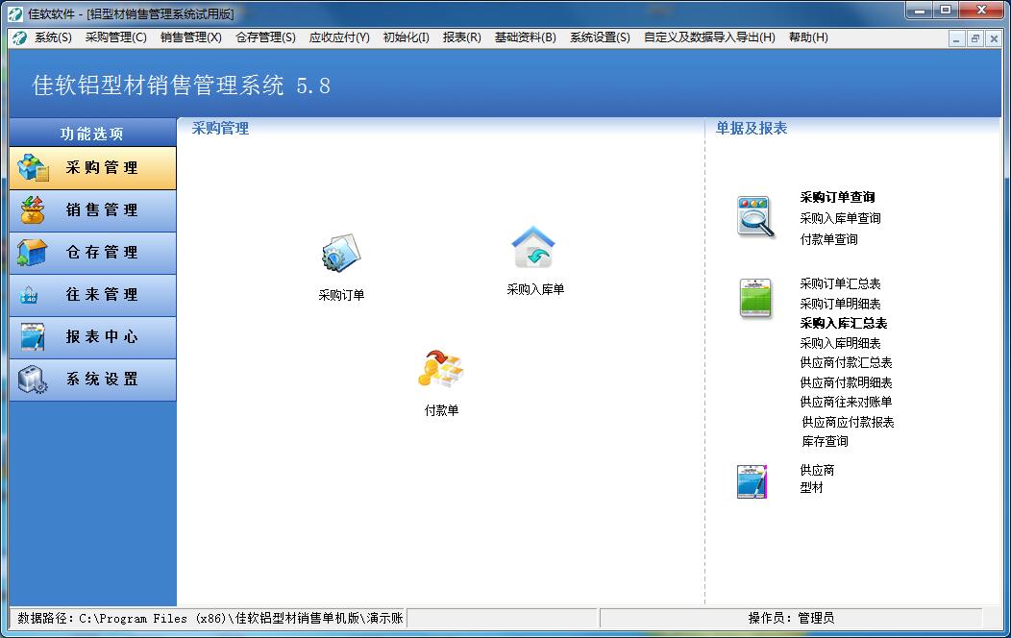Viewport: 1011px width, 638px height.
Task: Open the 供应商付款明细表 report
Action: tap(846, 382)
